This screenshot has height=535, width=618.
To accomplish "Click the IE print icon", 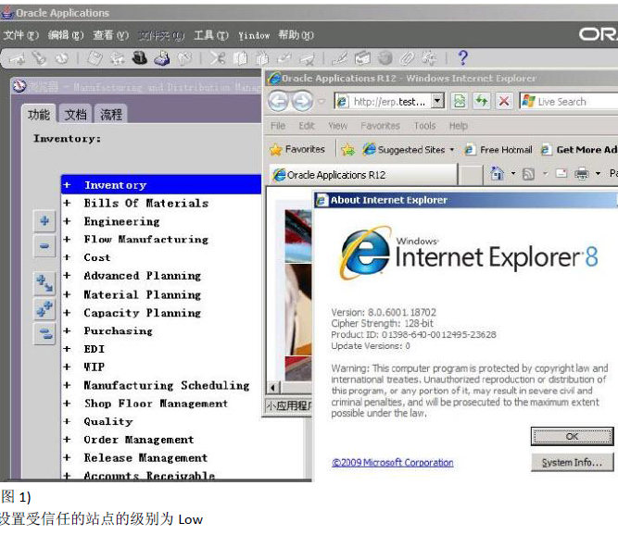I will pyautogui.click(x=581, y=174).
